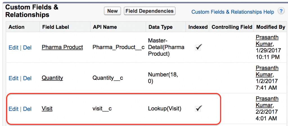Delete the Pharma Product field
288x126 pixels.
pyautogui.click(x=27, y=48)
